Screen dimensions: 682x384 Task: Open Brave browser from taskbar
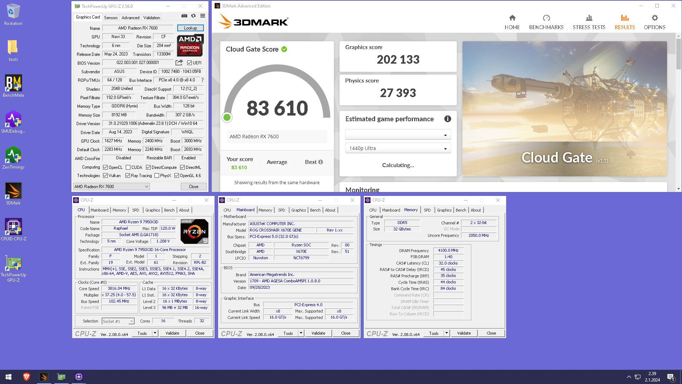pyautogui.click(x=27, y=377)
